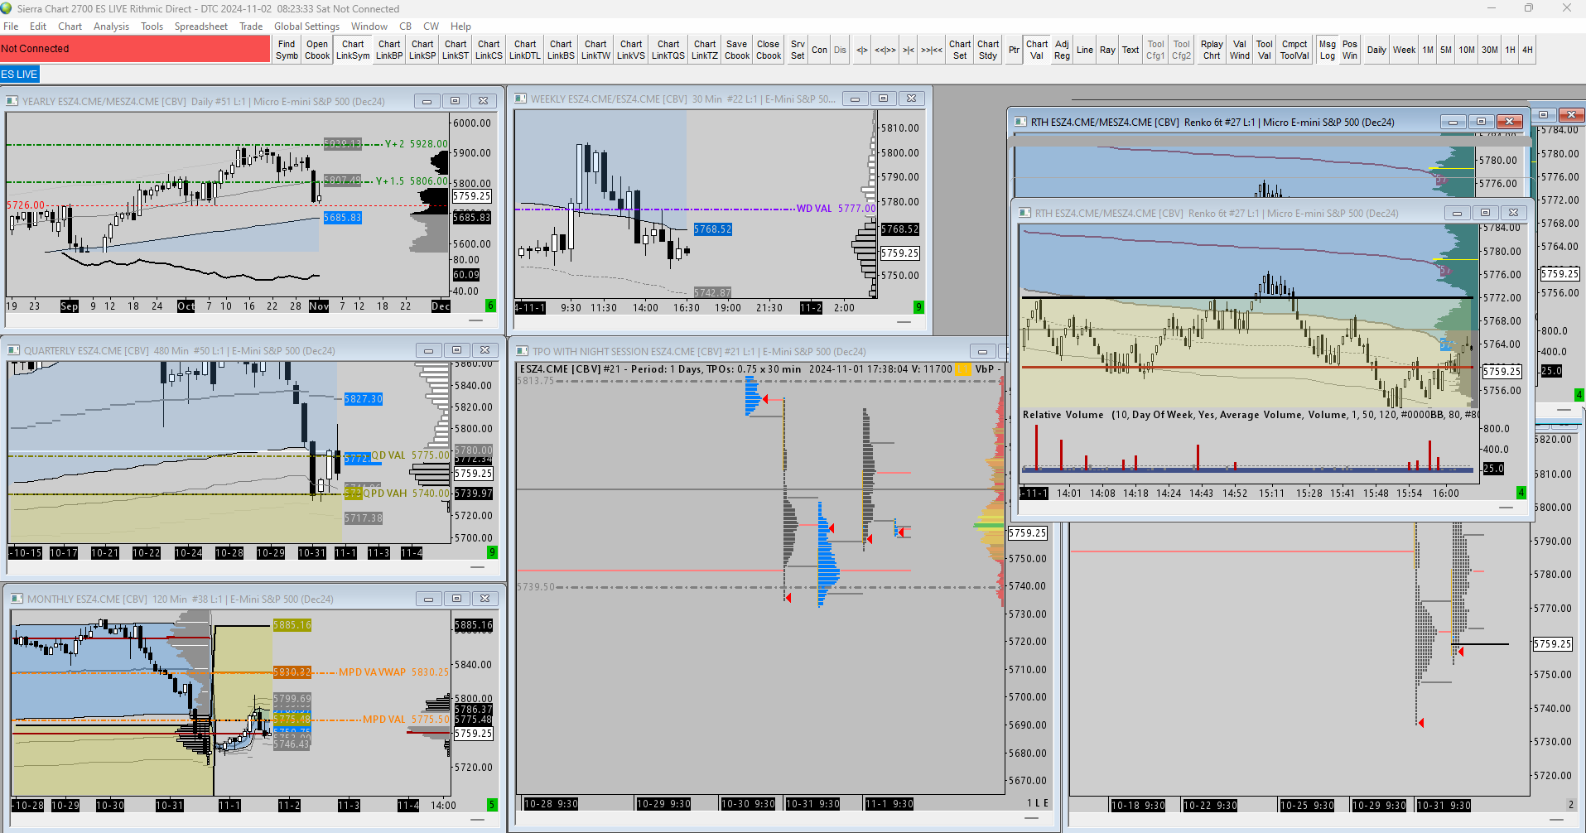Click the MONTHLY chart window's title bar icon
This screenshot has width=1586, height=833.
click(x=17, y=599)
